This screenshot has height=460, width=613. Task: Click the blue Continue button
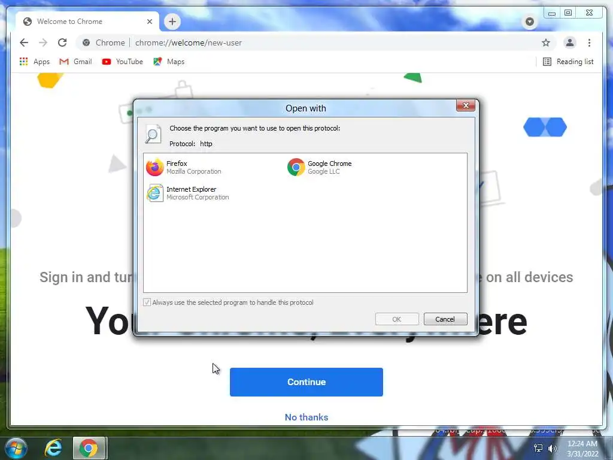[x=306, y=382]
